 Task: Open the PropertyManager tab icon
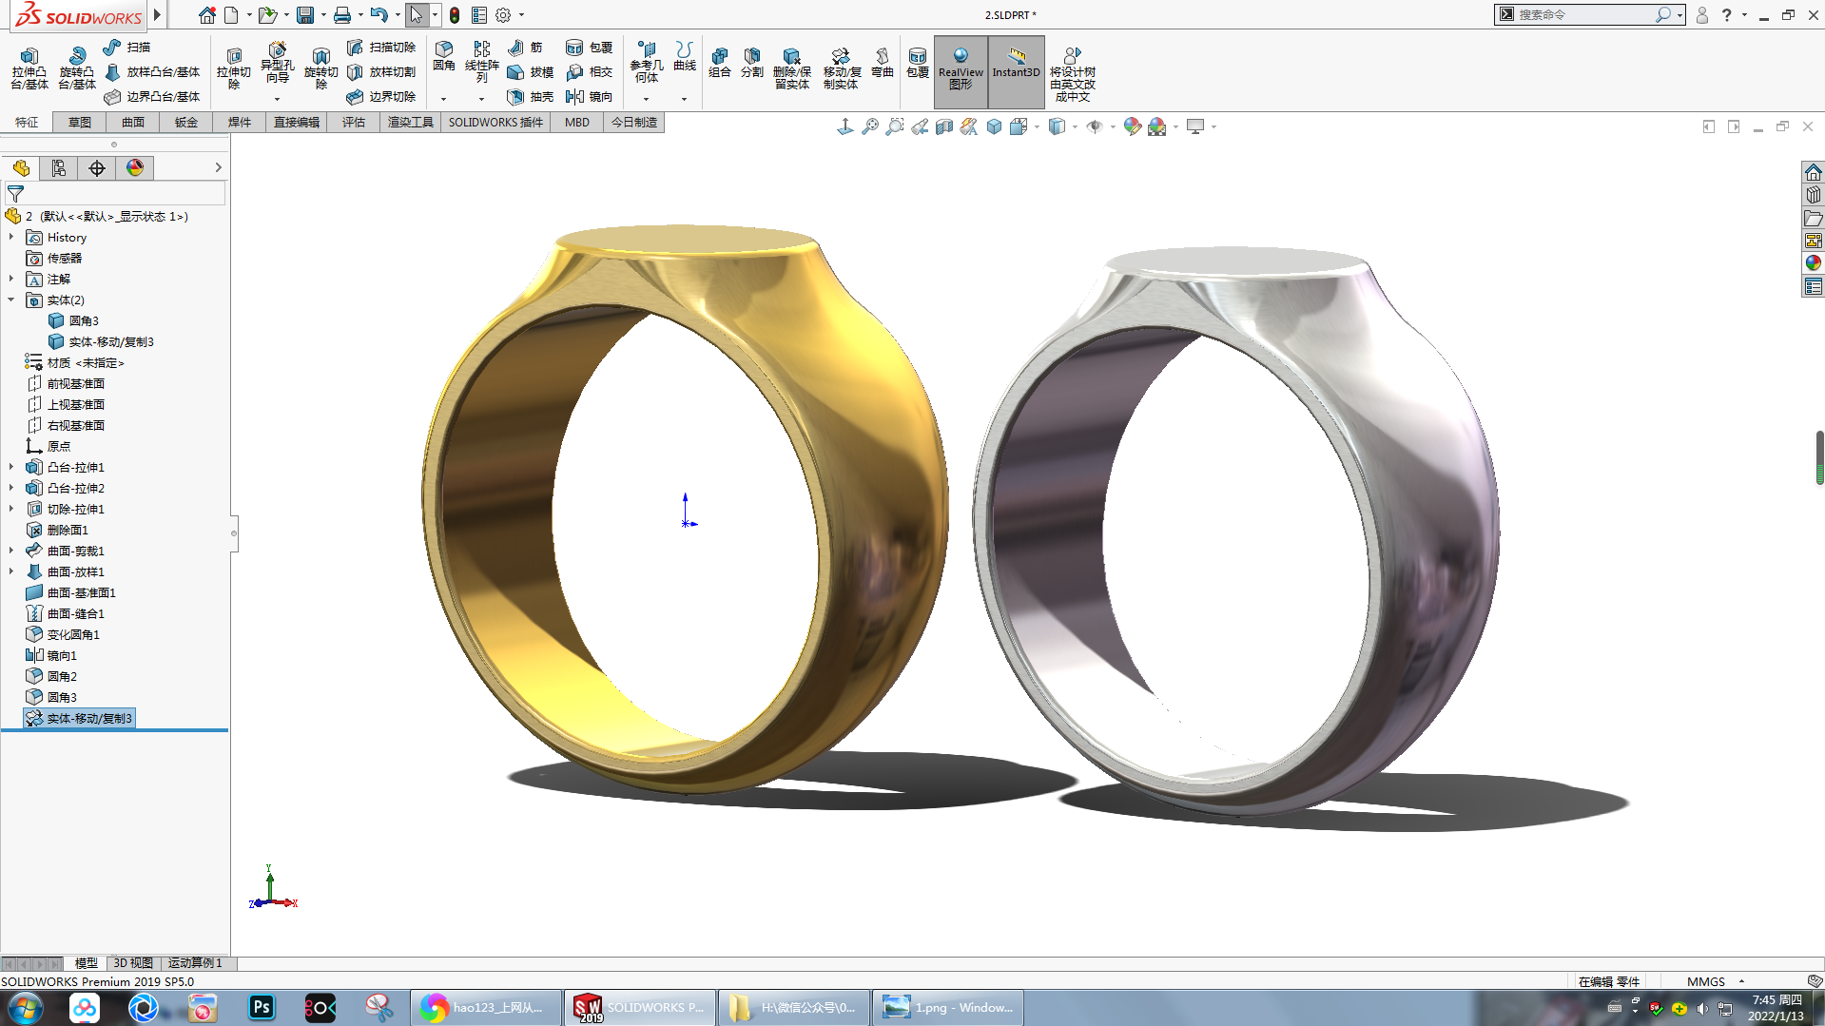pyautogui.click(x=59, y=168)
